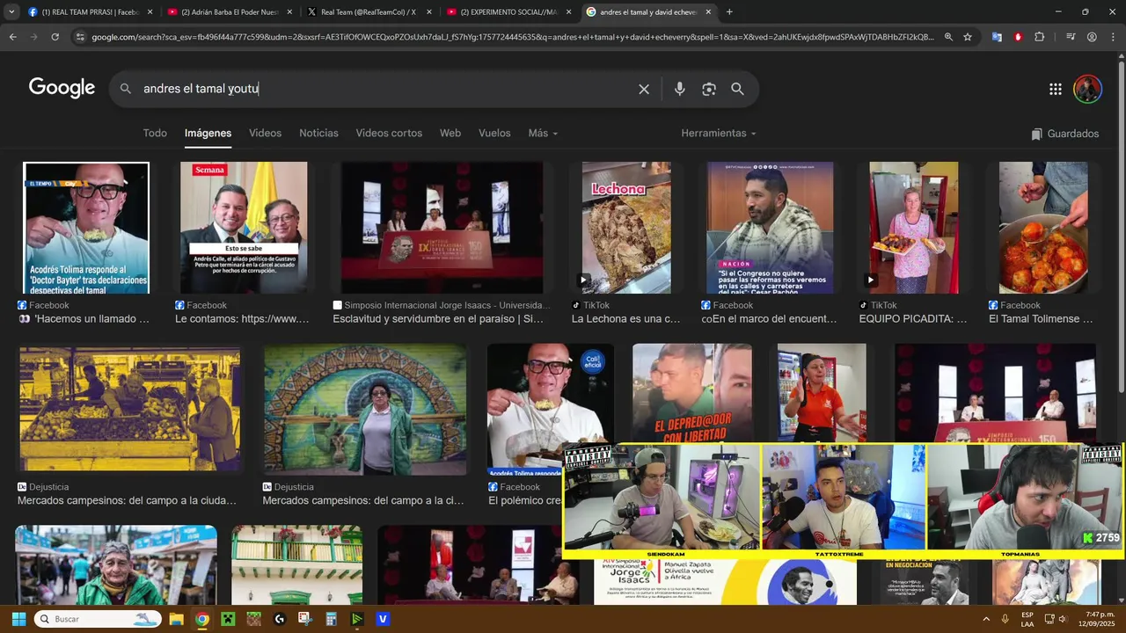
Task: Open 'El polémico cre...' Facebook link
Action: tap(525, 500)
